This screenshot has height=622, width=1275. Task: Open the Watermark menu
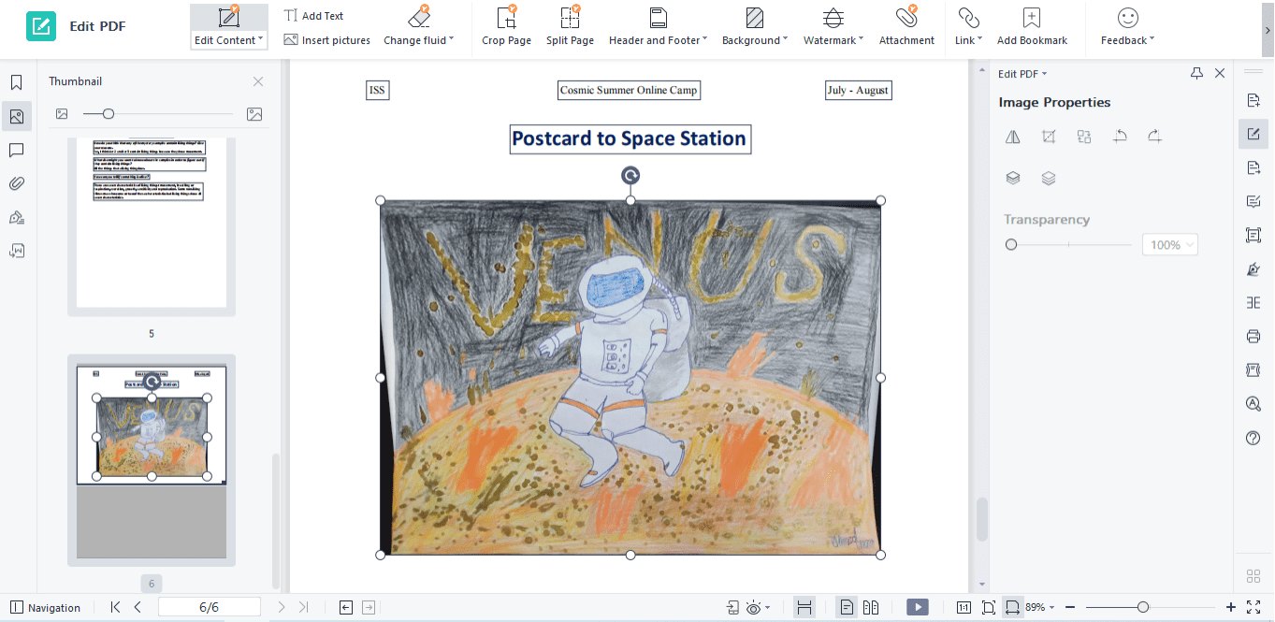click(x=833, y=26)
